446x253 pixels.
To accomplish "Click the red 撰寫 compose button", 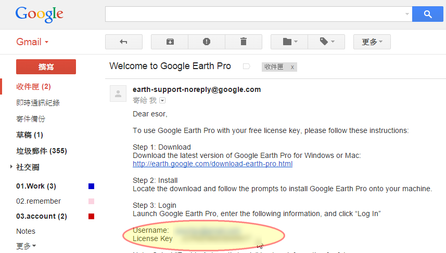I will pos(46,66).
